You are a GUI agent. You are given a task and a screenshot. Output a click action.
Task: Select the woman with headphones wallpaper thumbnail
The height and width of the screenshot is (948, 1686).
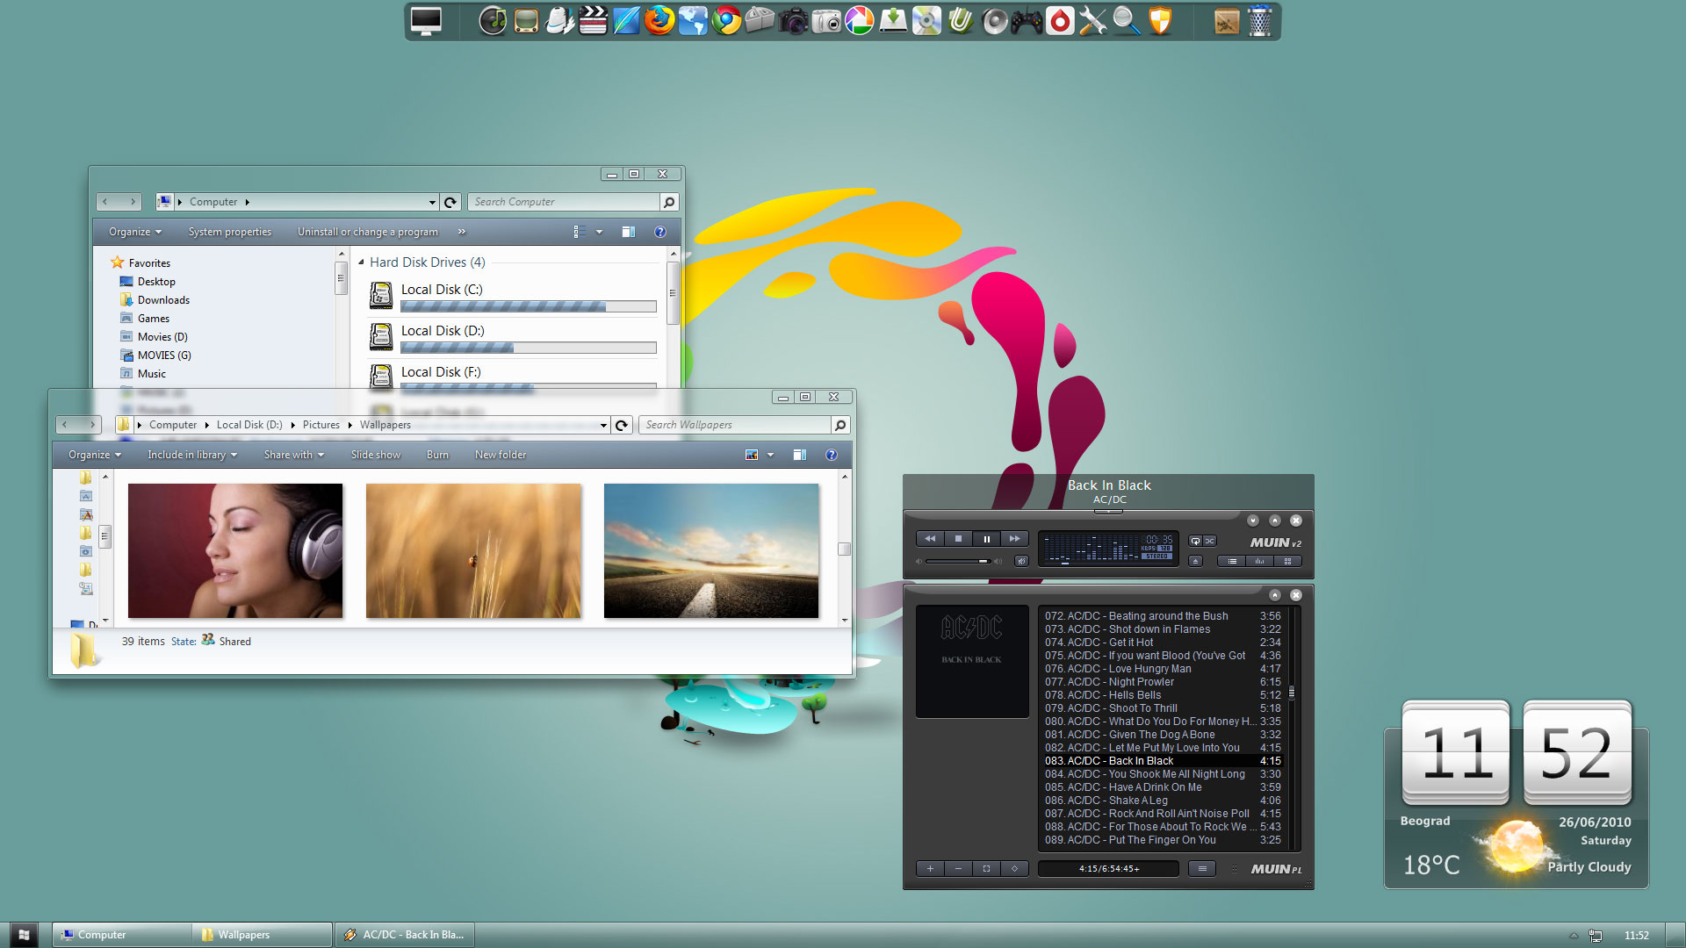click(x=235, y=551)
